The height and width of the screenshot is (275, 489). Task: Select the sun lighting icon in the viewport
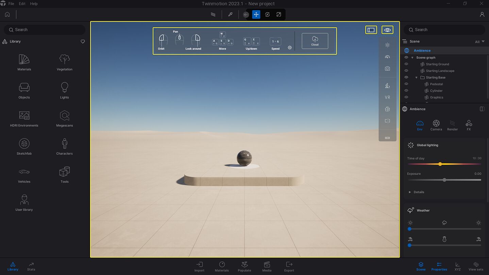(x=387, y=45)
